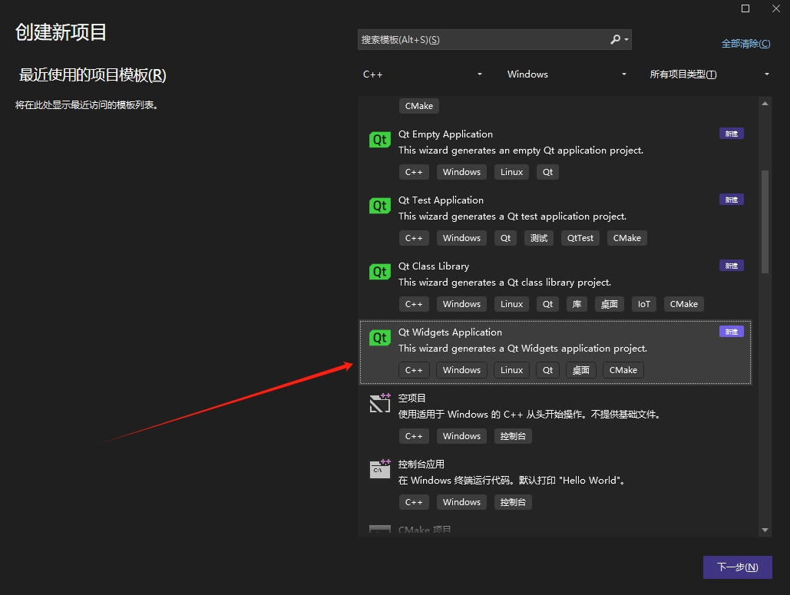The height and width of the screenshot is (595, 790).
Task: Click the CMake tag at list top
Action: pyautogui.click(x=419, y=106)
